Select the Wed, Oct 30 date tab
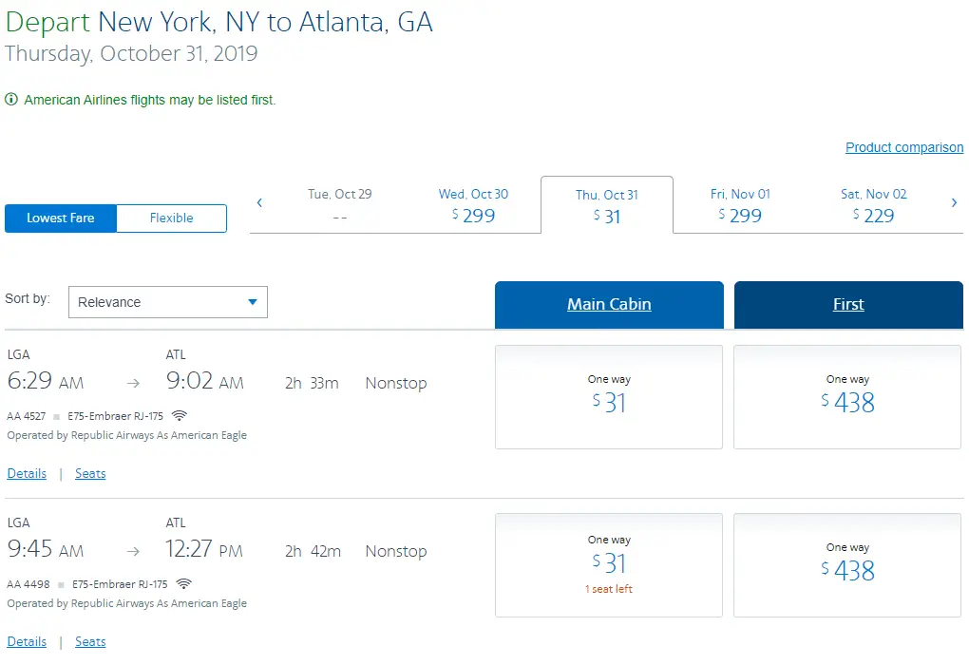Image resolution: width=969 pixels, height=665 pixels. 473,205
